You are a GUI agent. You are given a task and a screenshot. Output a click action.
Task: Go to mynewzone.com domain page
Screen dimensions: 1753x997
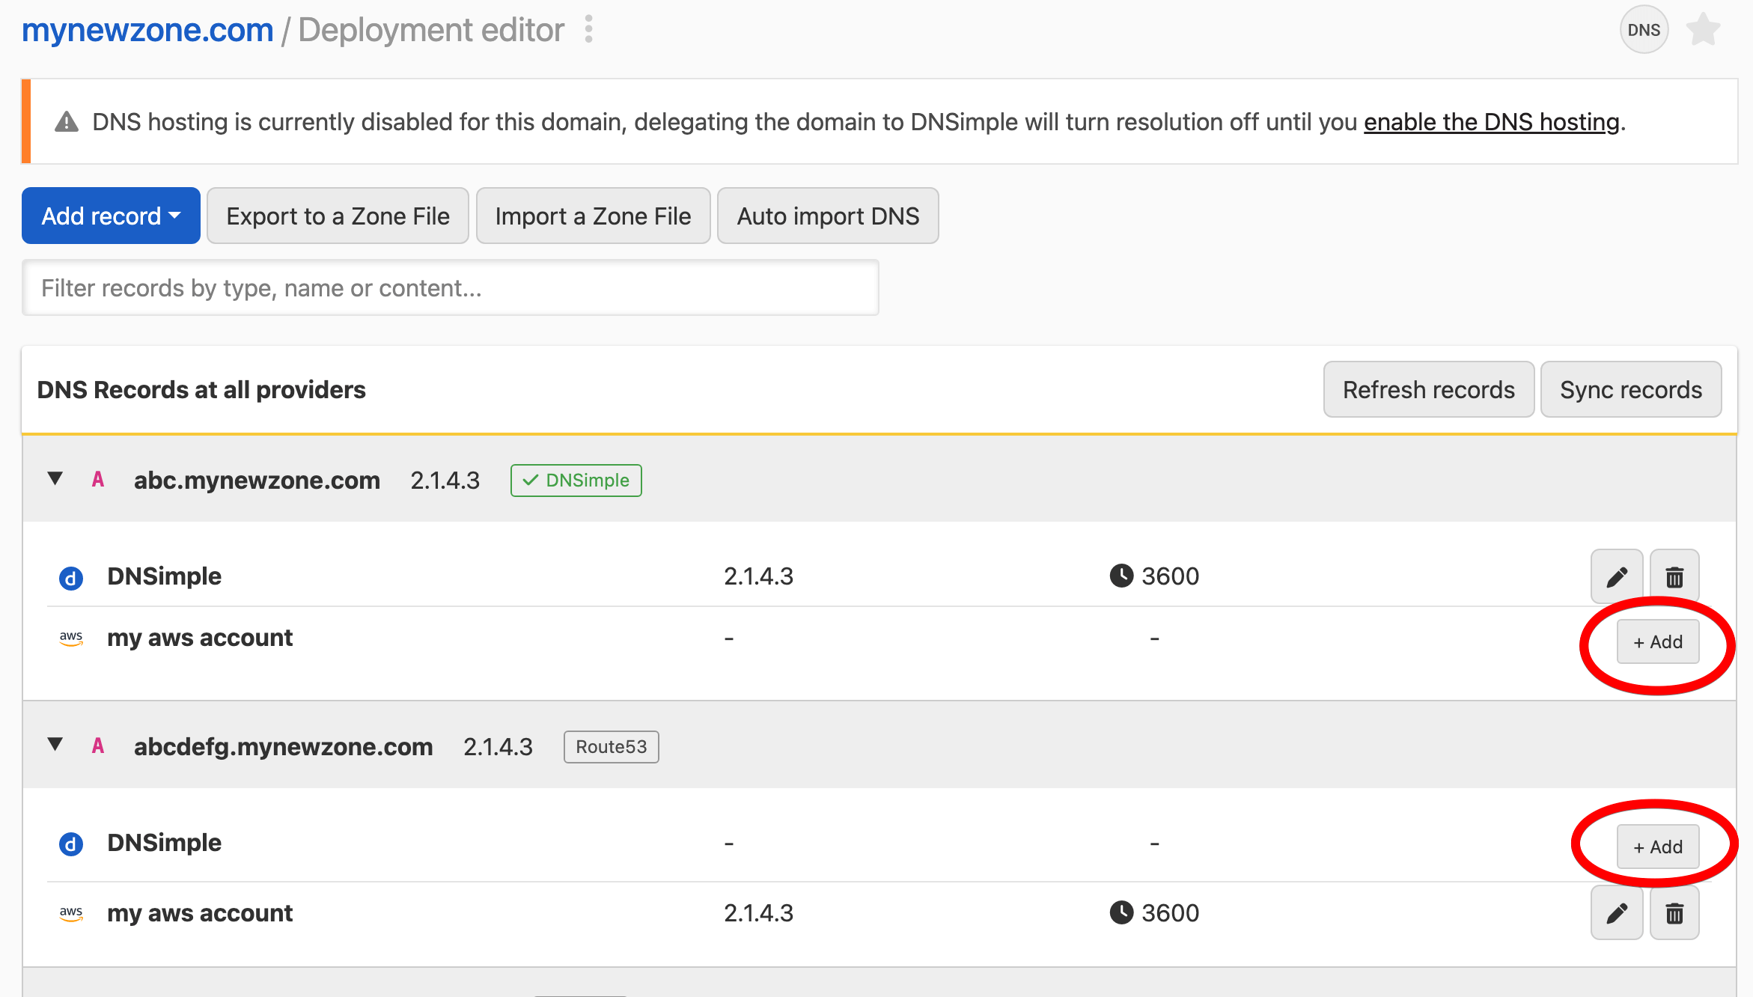click(147, 31)
